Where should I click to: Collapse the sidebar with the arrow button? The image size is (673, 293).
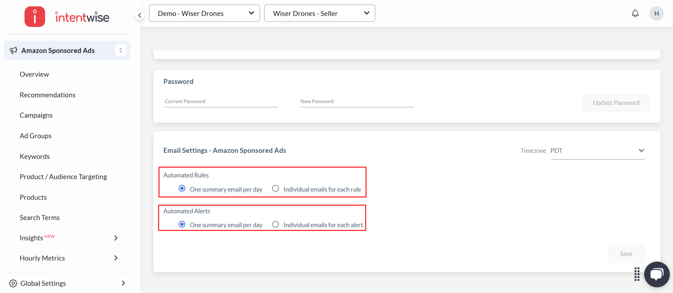point(140,15)
